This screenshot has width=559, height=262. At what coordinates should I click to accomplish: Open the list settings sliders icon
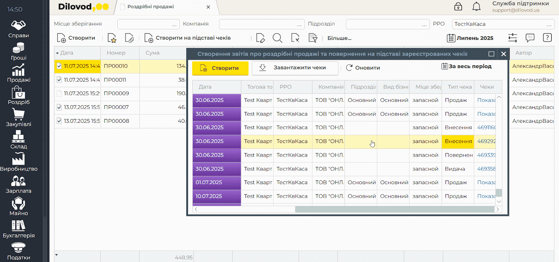[513, 38]
